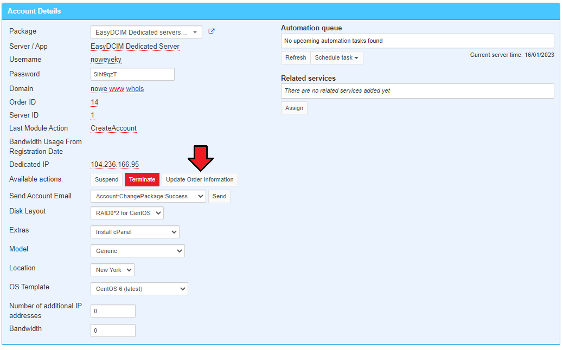Click the Refresh automation queue button

[x=296, y=58]
